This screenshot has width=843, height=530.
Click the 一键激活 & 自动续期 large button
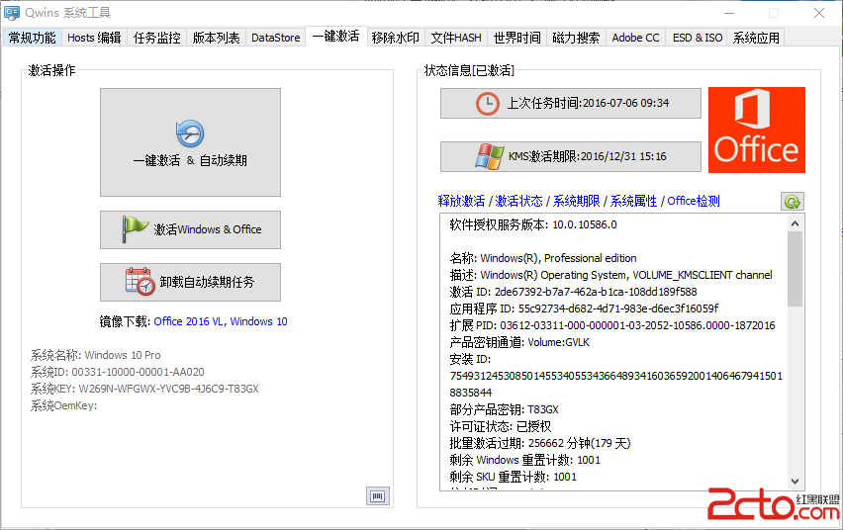coord(190,142)
